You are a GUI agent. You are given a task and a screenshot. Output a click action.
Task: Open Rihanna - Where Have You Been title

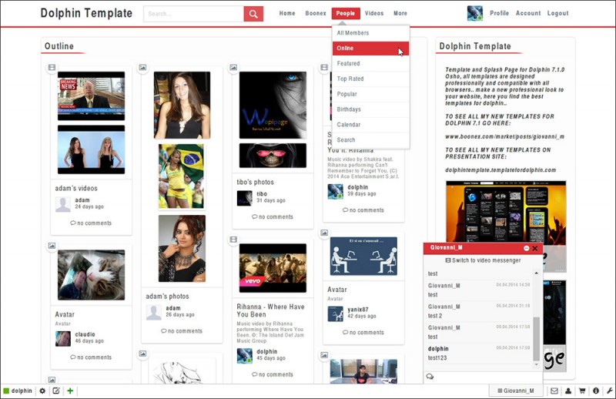tap(270, 310)
